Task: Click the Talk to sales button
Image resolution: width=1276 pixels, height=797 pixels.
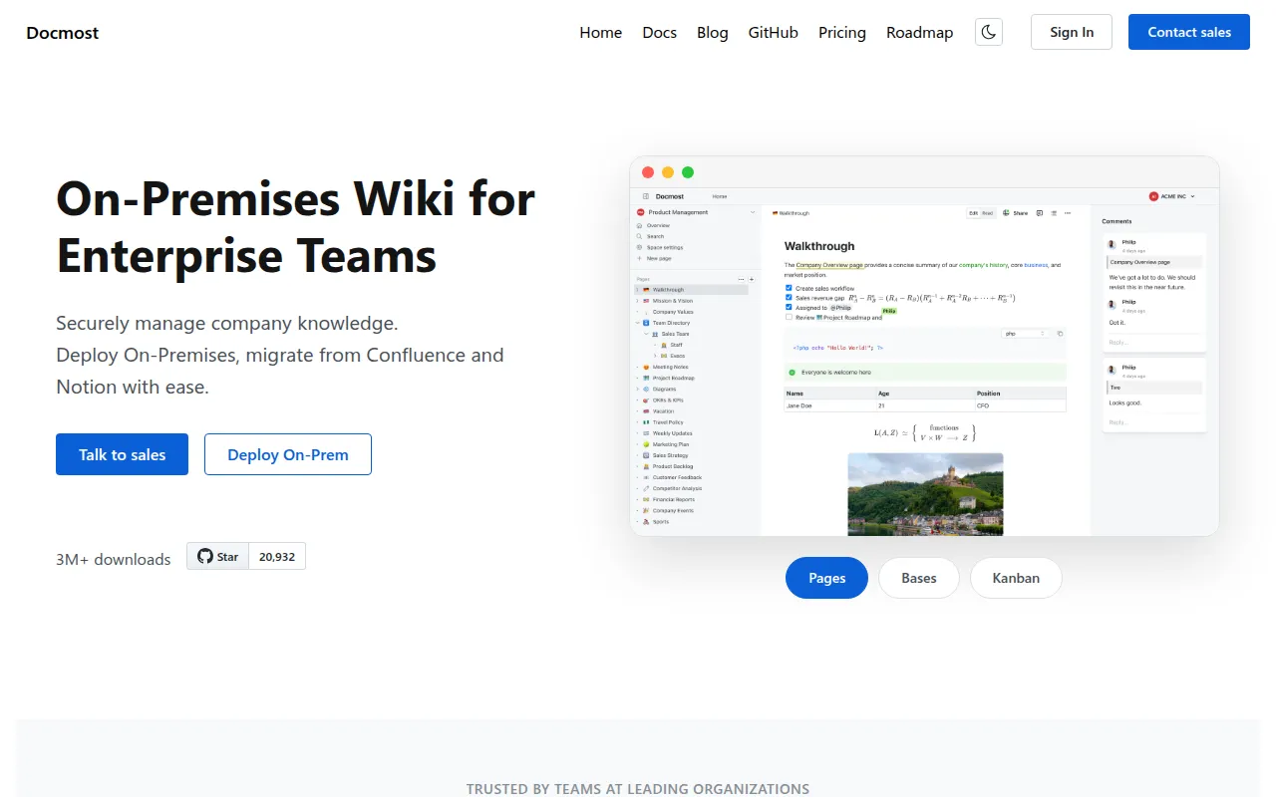Action: pyautogui.click(x=122, y=454)
